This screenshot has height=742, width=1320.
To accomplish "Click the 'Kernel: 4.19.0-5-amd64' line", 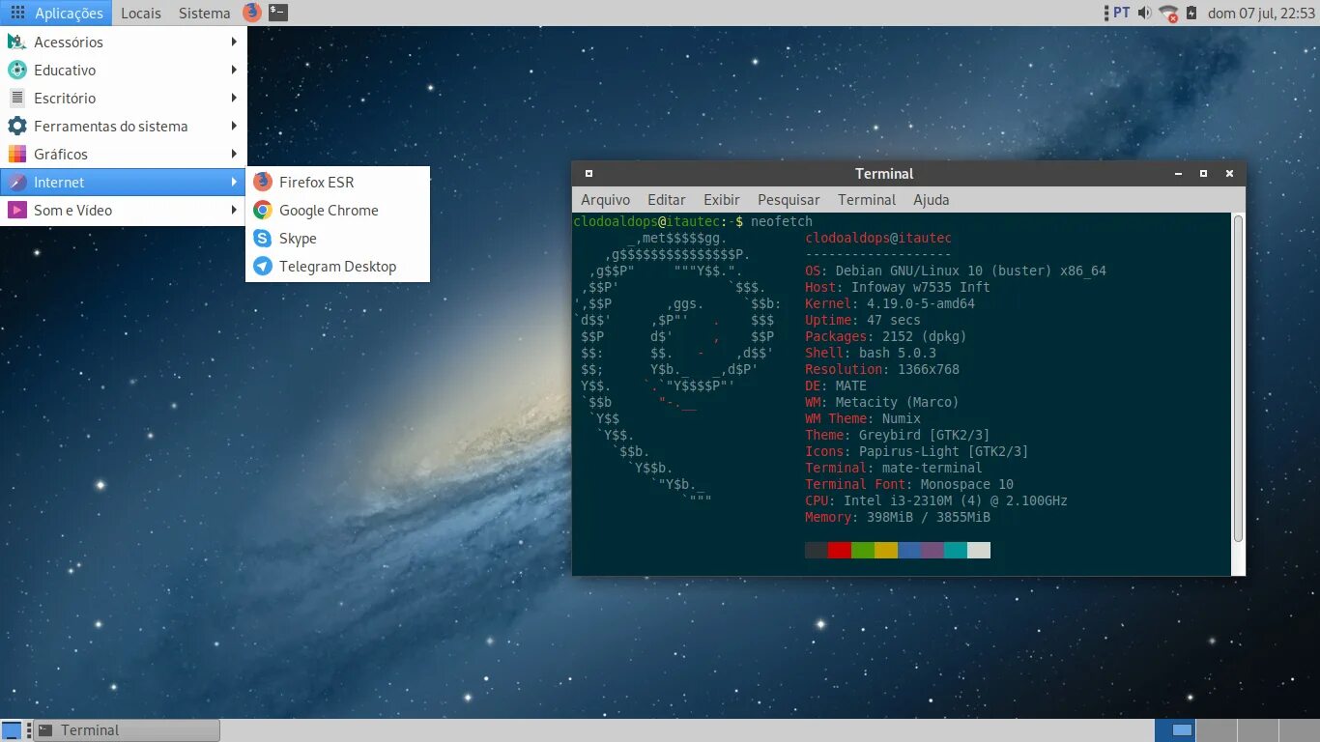I will point(890,303).
